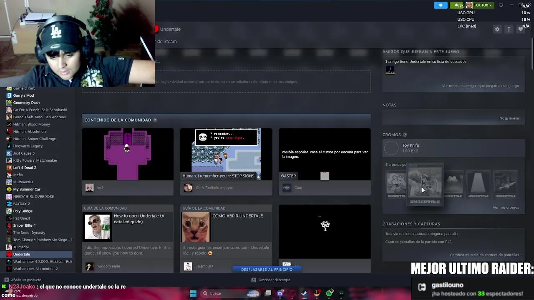
Task: Select the first Undertale trading card
Action: [395, 184]
